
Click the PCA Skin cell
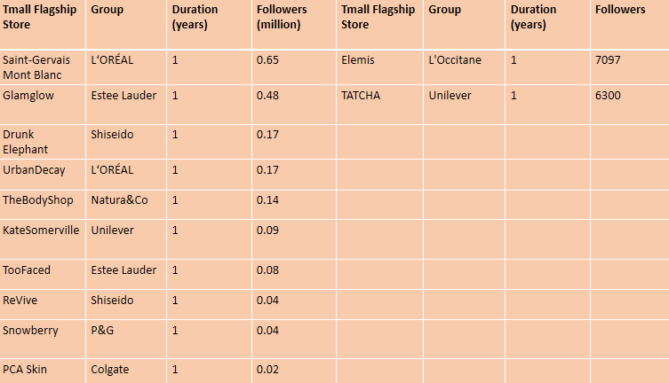(x=43, y=371)
